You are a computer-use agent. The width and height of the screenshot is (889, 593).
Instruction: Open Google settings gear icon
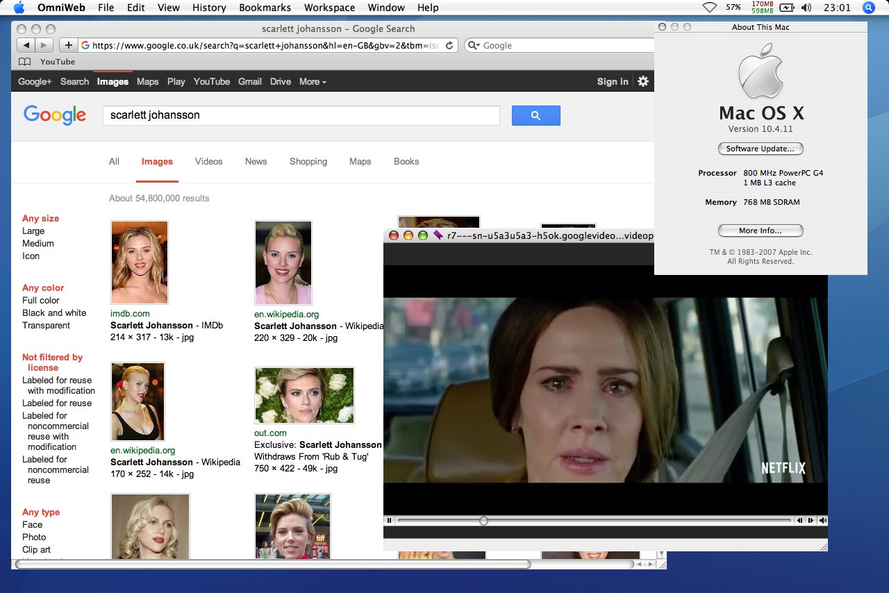643,81
